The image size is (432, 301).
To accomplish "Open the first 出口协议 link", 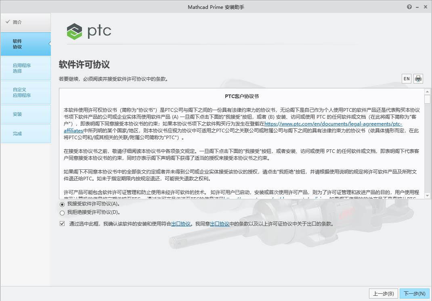I will pos(181,224).
